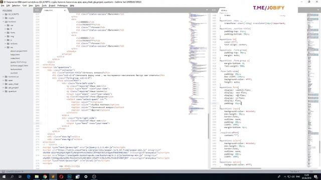This screenshot has width=321, height=180.
Task: Expand the kursovoi-ua folder arrow
Action: [4, 76]
